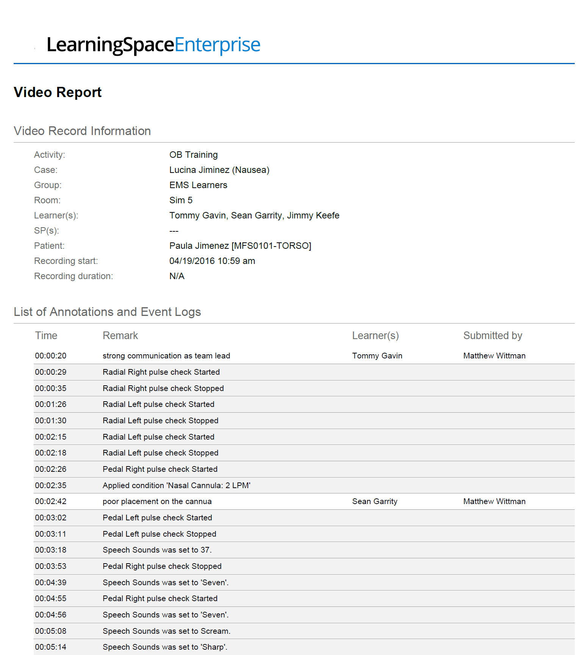This screenshot has width=588, height=655.
Task: Click the Learner(s) column header
Action: pyautogui.click(x=375, y=336)
